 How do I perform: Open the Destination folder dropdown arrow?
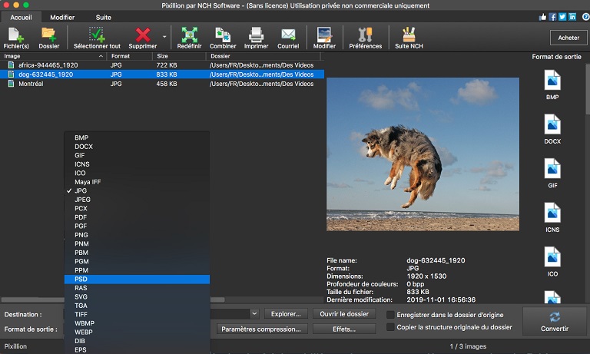click(254, 314)
